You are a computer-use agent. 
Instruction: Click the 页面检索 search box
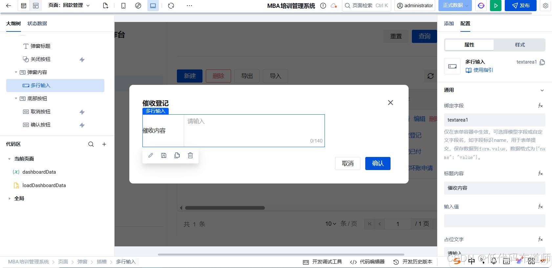point(367,6)
